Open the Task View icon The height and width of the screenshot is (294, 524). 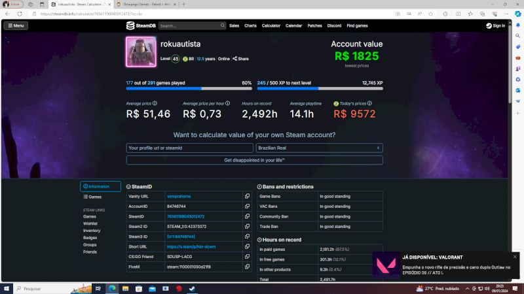[x=98, y=289]
